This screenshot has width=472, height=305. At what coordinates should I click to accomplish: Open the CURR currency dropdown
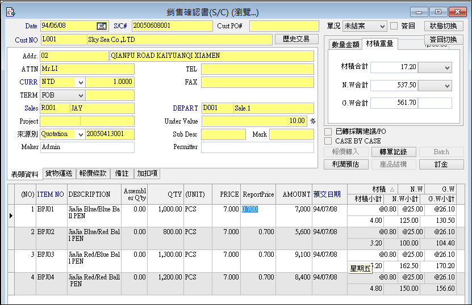click(80, 82)
